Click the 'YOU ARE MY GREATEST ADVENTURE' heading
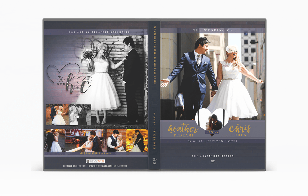Screen dimensions: 308x196 point(100,32)
